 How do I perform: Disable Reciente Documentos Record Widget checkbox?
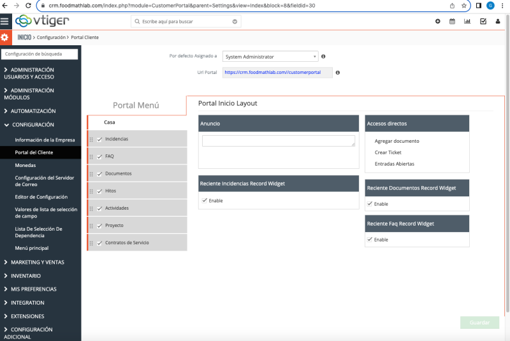pyautogui.click(x=370, y=204)
